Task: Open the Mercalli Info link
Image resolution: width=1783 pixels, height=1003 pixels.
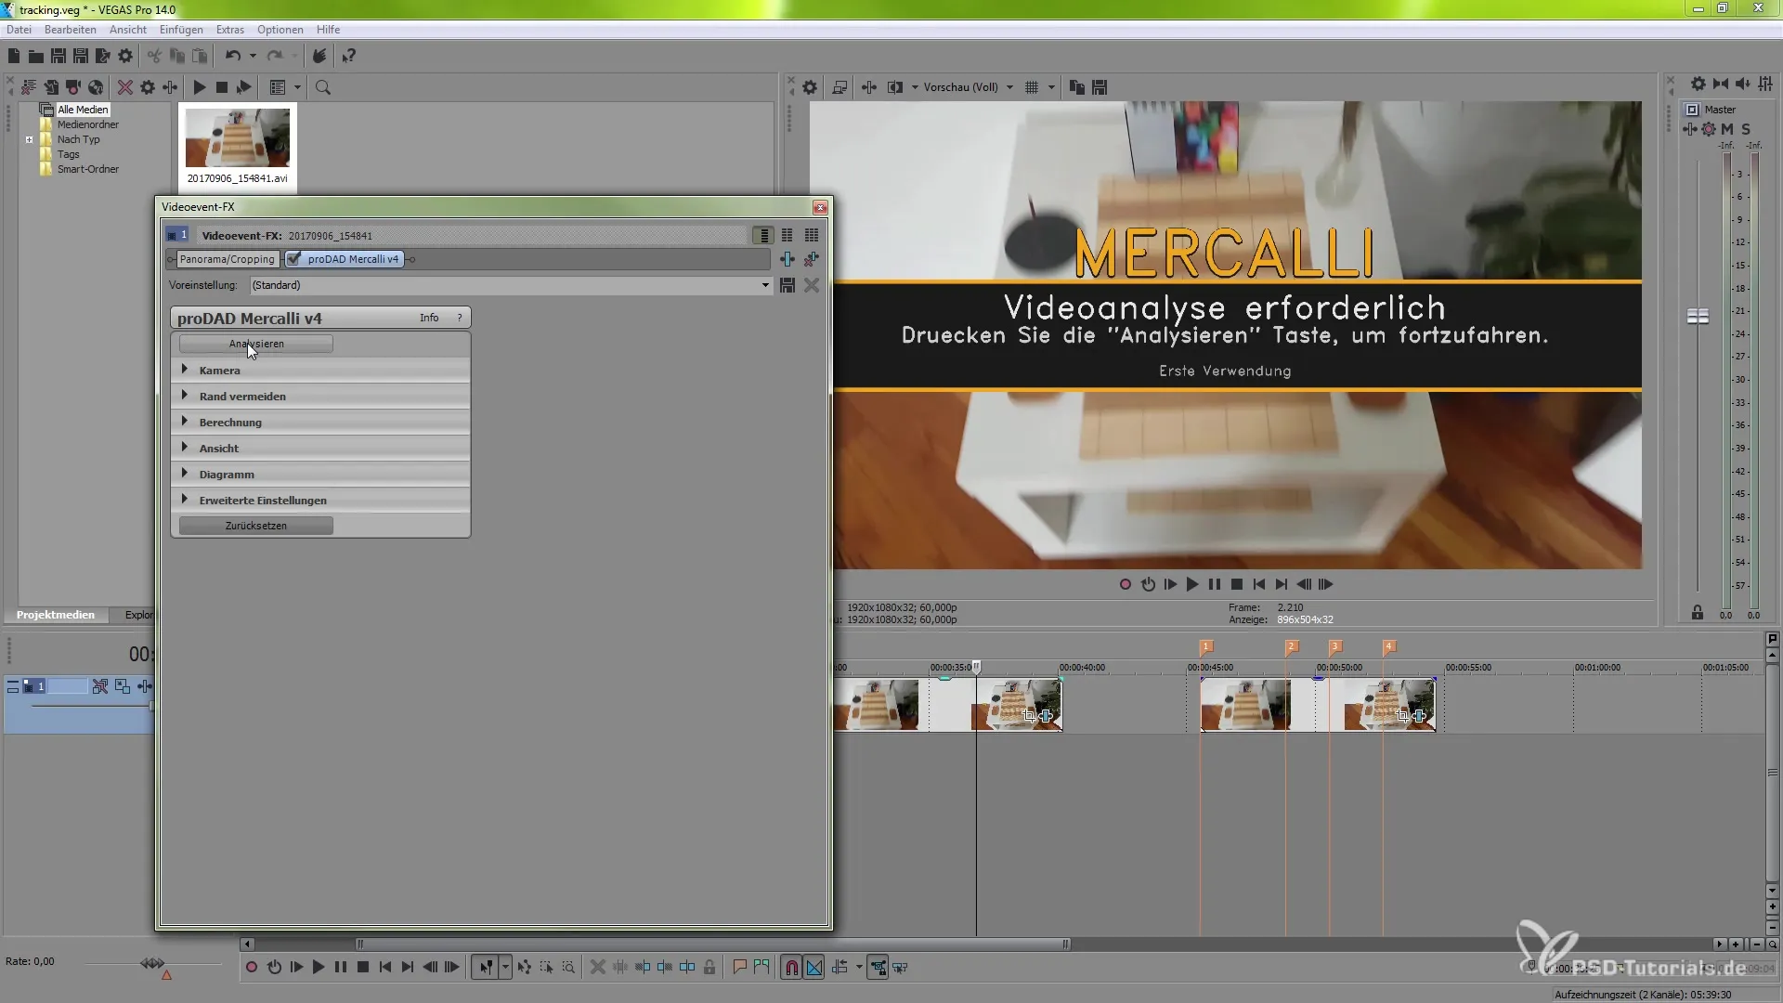Action: coord(429,318)
